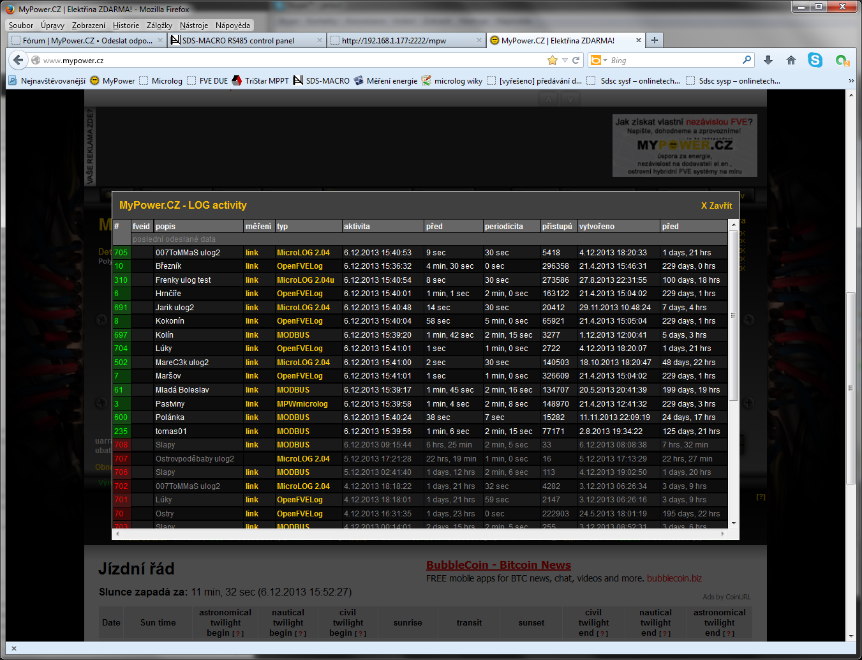
Task: Open the Historie menu
Action: point(126,26)
